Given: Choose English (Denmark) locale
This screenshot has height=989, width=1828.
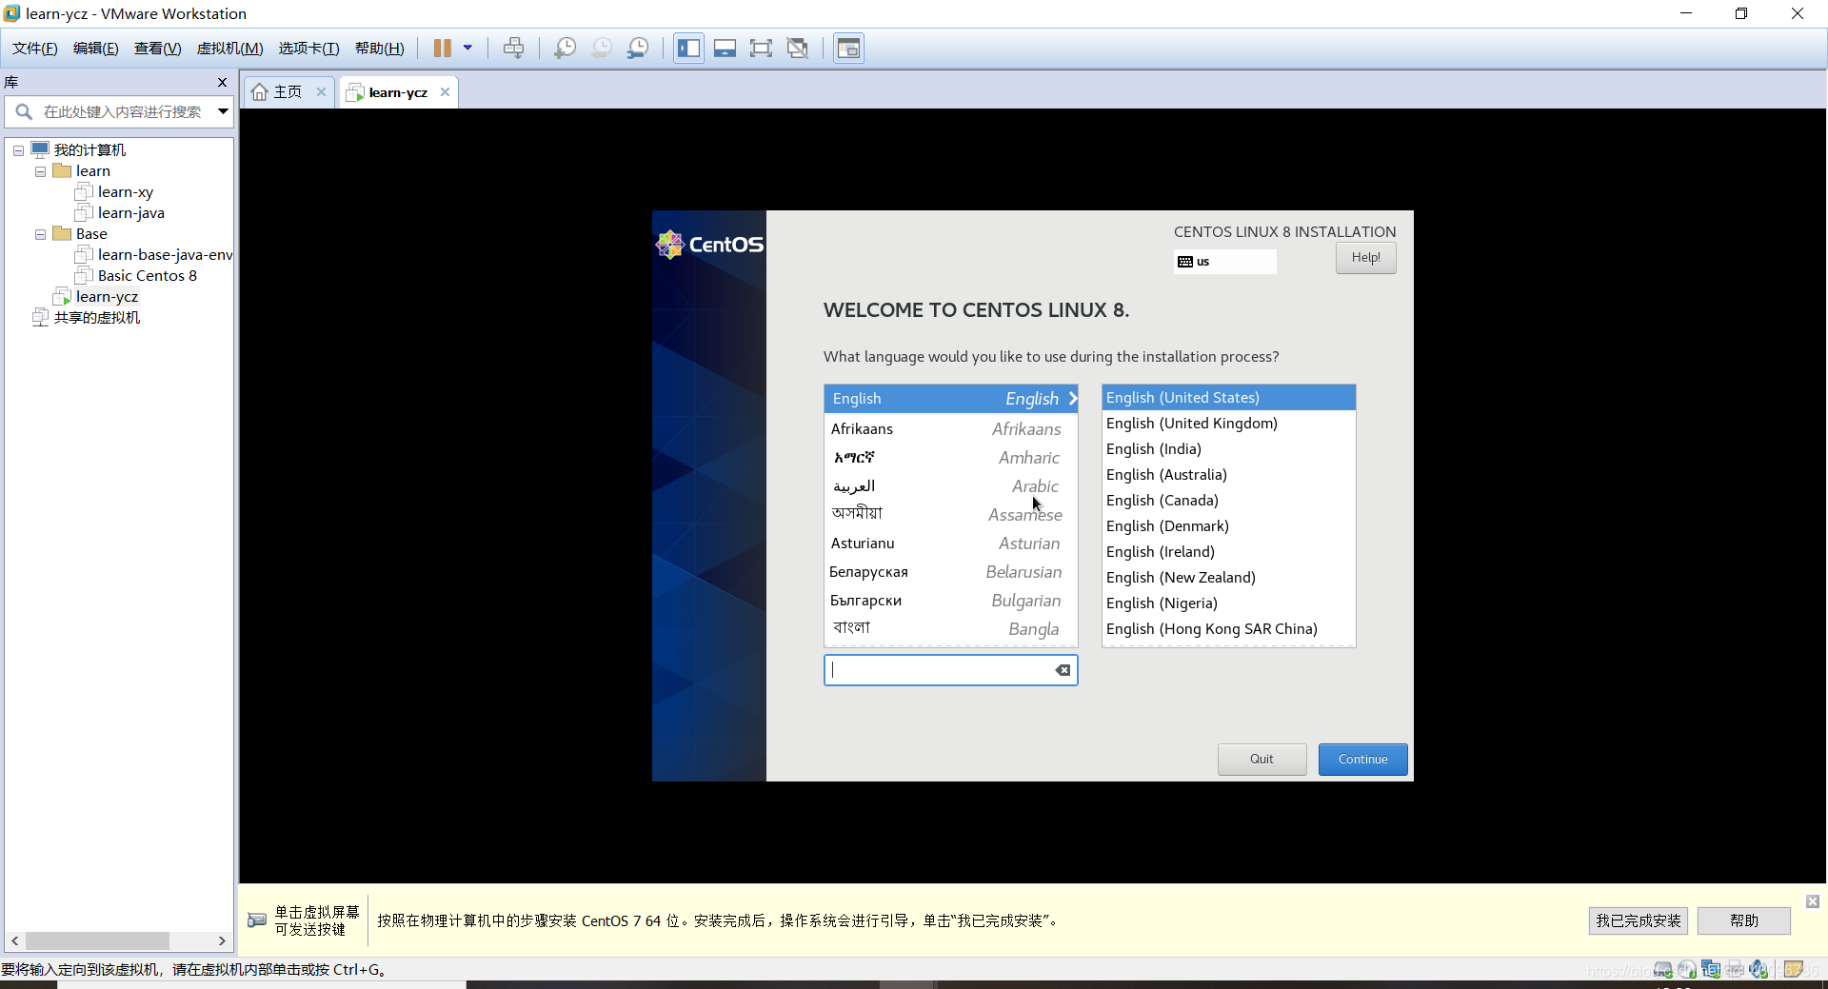Looking at the screenshot, I should pos(1228,526).
